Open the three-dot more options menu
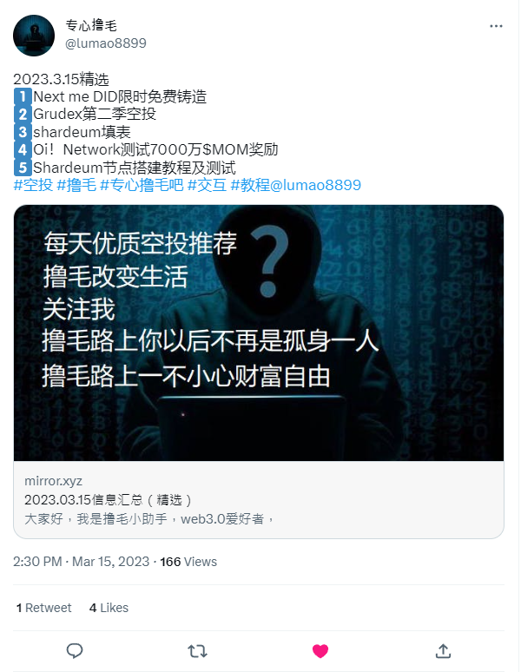 pyautogui.click(x=496, y=26)
